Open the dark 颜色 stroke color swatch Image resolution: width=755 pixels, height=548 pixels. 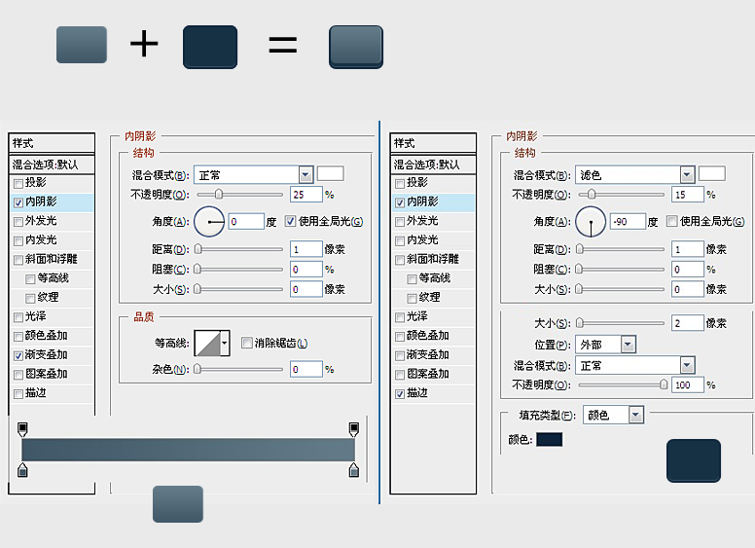coord(550,439)
